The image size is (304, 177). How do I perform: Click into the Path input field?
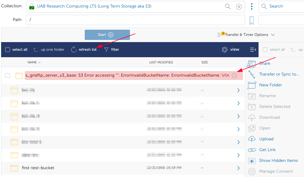(135, 20)
